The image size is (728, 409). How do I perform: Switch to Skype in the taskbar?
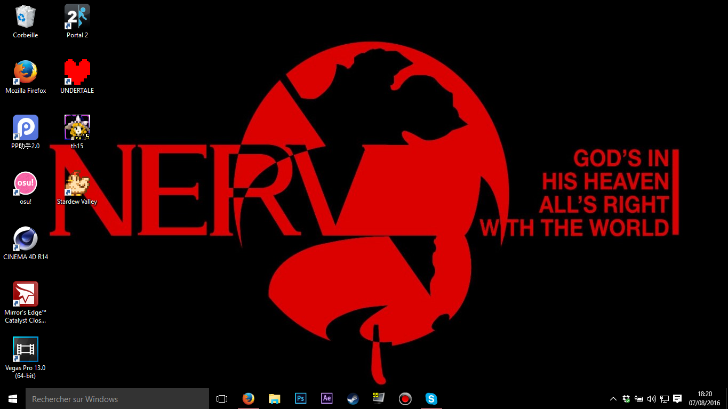tap(431, 398)
